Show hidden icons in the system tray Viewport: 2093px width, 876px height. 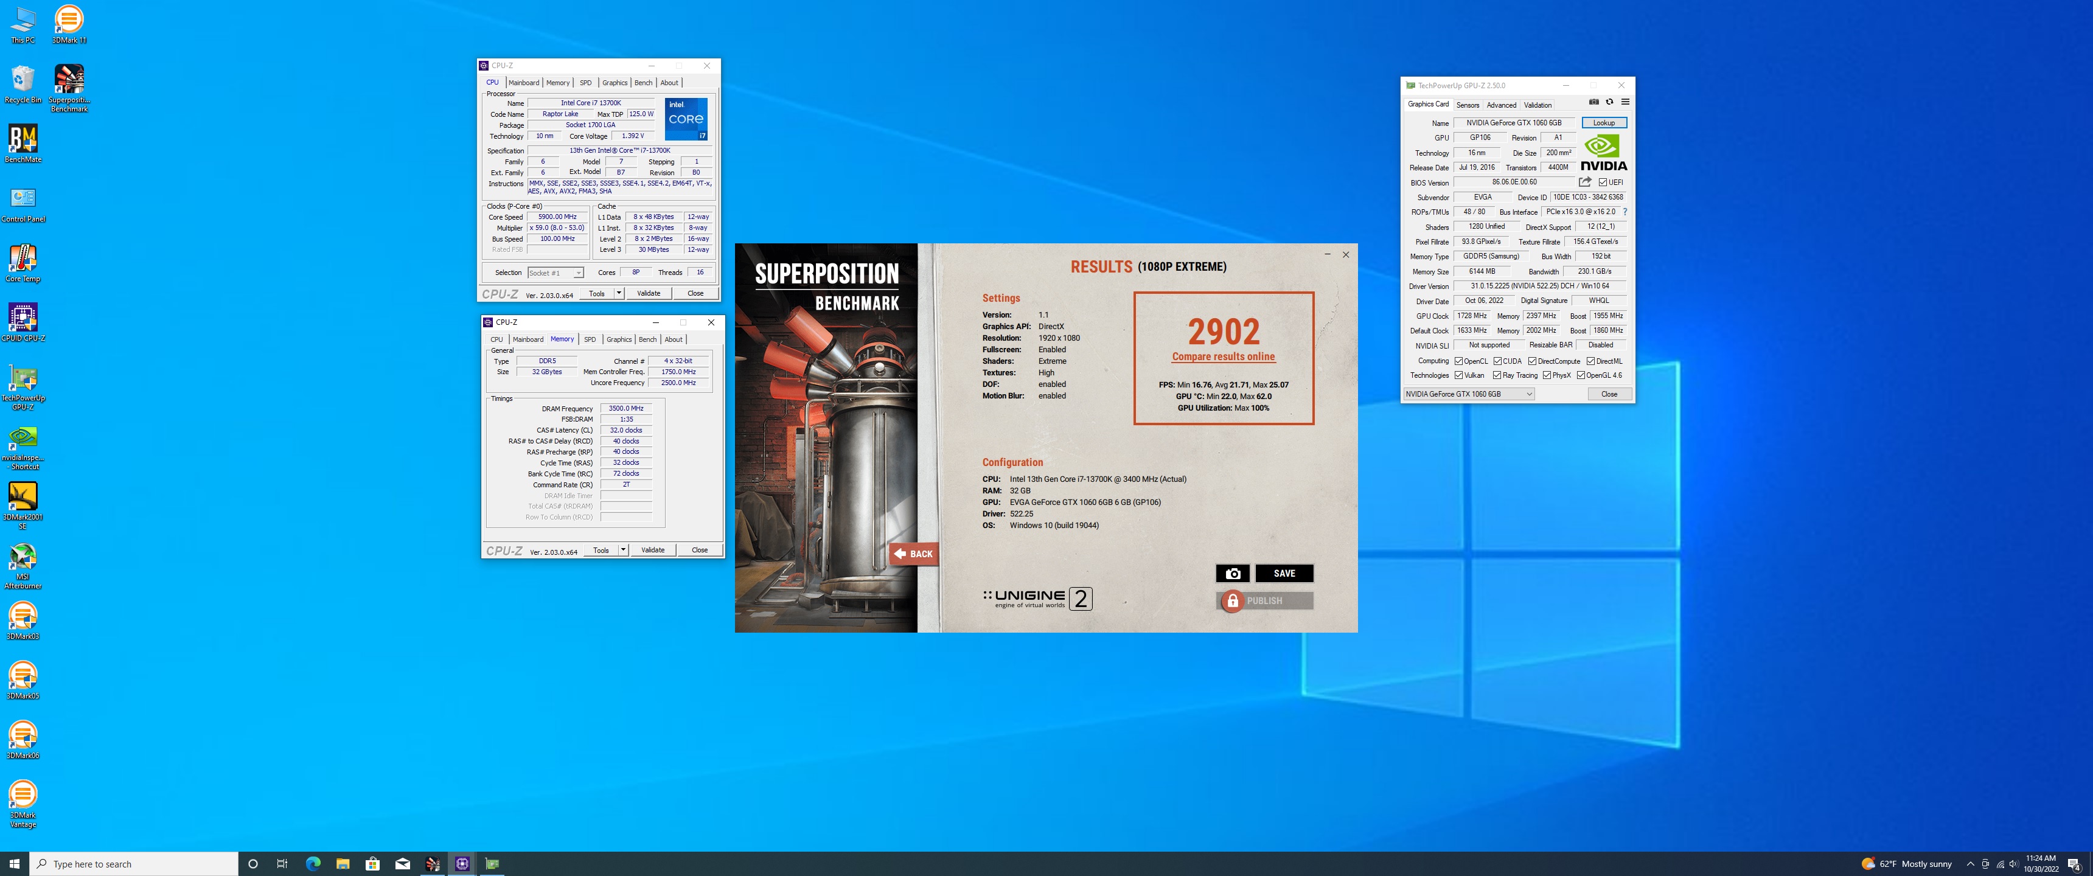1969,864
